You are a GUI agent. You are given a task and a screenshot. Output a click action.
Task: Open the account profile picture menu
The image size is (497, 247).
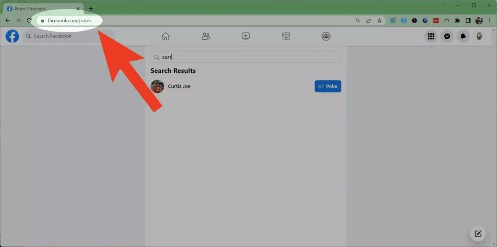pyautogui.click(x=479, y=36)
